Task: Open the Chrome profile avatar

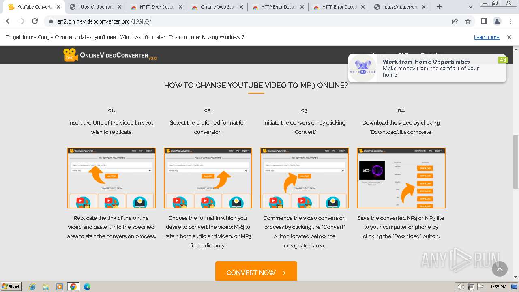Action: [497, 21]
